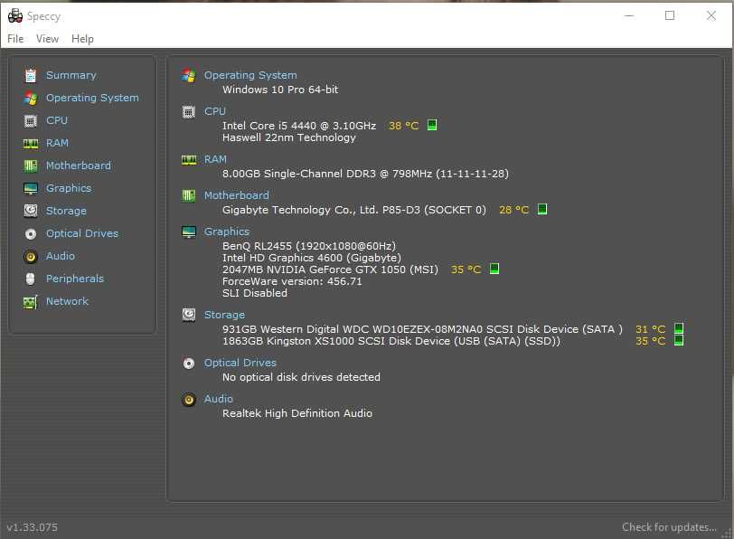Click the Operating System flag icon in sidebar
The width and height of the screenshot is (734, 539).
point(31,98)
